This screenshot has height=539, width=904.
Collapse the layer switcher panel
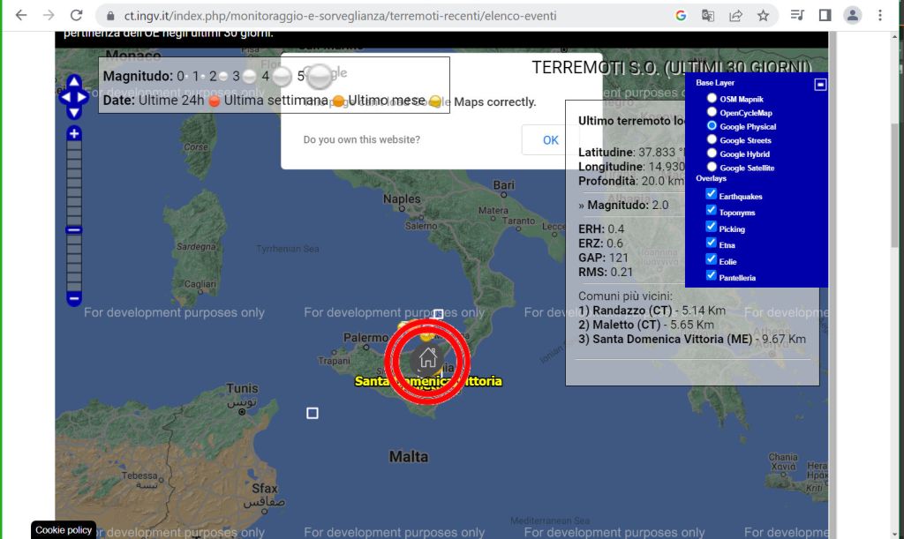(819, 84)
